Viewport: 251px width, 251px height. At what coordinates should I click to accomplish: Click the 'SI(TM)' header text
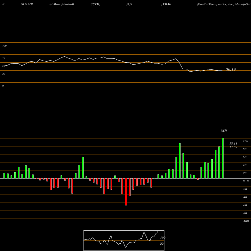pos(95,4)
